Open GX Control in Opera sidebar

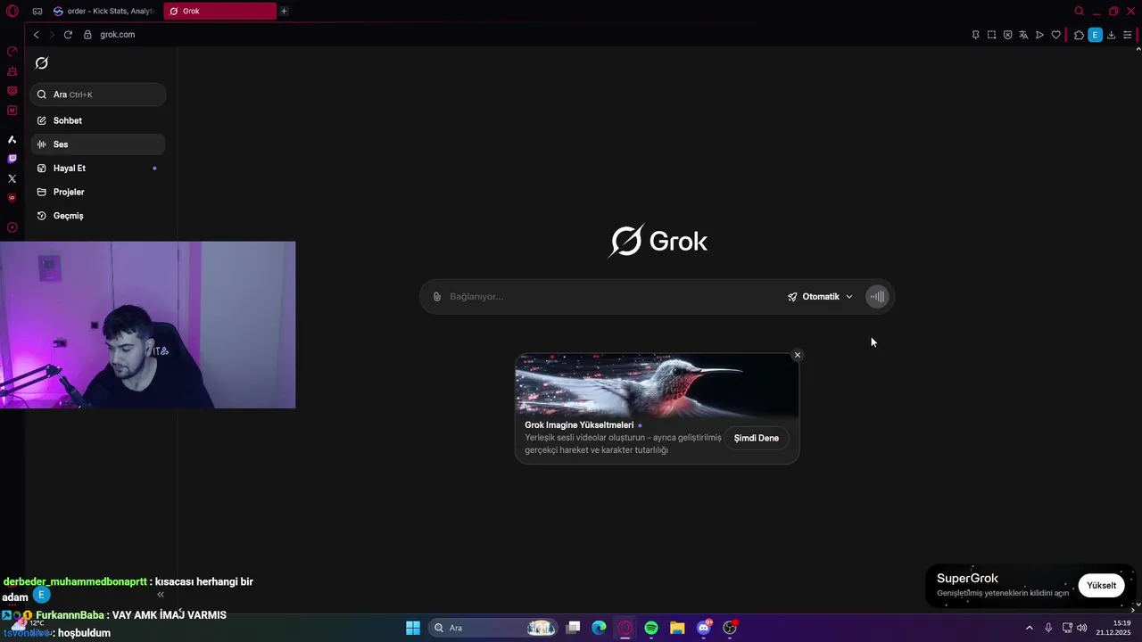[x=12, y=52]
